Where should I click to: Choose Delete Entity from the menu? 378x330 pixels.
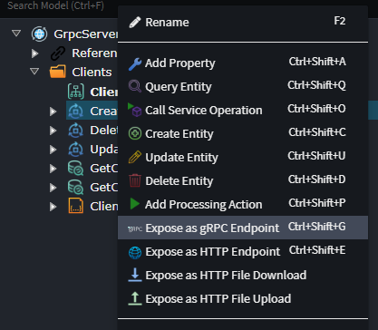pyautogui.click(x=243, y=181)
